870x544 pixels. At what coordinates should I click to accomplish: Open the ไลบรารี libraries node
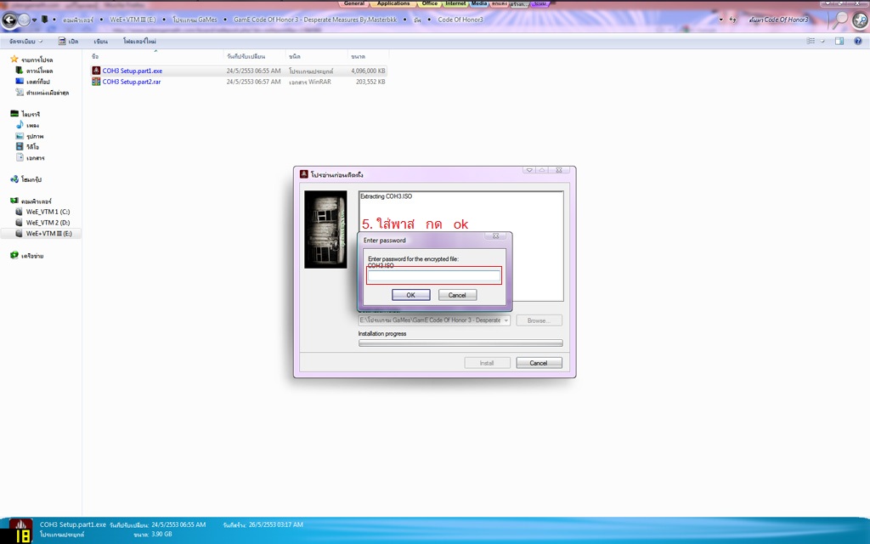point(25,114)
